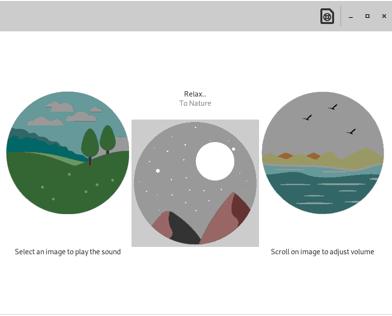
Task: Click the larger tree in meadow image
Action: 90,143
